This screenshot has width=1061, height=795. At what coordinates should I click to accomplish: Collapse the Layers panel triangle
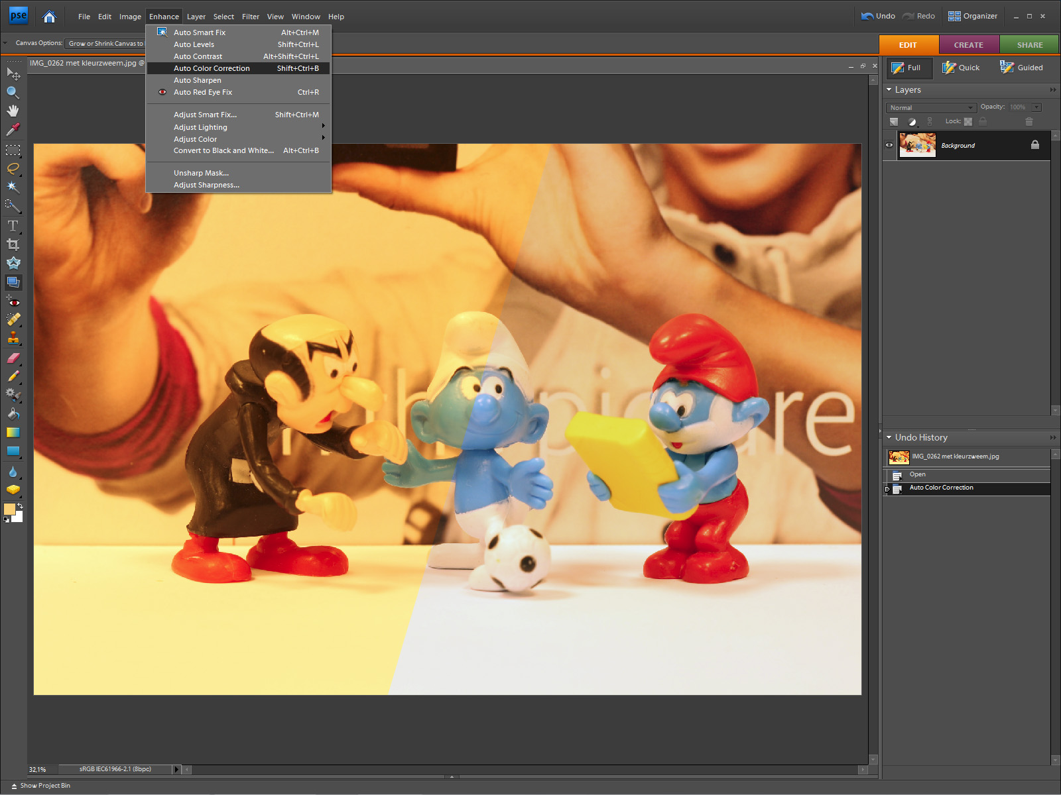click(x=889, y=89)
